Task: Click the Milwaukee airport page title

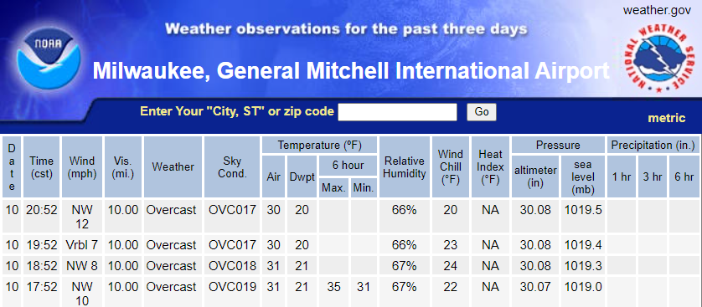Action: click(351, 70)
